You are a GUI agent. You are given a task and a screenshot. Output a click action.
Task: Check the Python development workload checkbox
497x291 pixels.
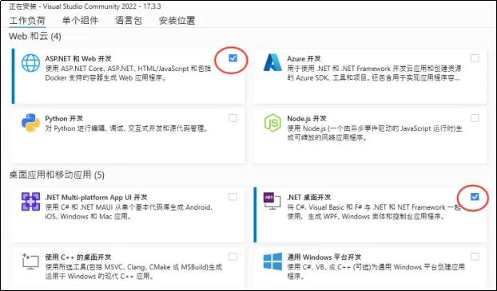[233, 118]
